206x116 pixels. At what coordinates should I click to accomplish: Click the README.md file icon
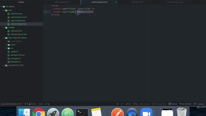click(9, 62)
